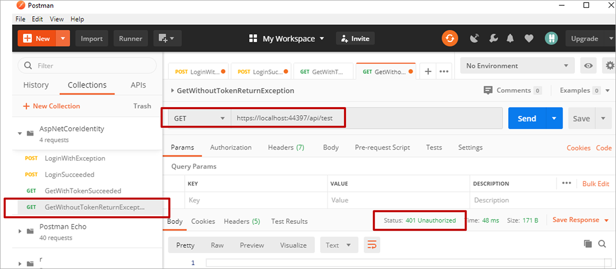Select the LoginSucceeded request in collection
Viewport: 616px width, 269px height.
[x=69, y=175]
